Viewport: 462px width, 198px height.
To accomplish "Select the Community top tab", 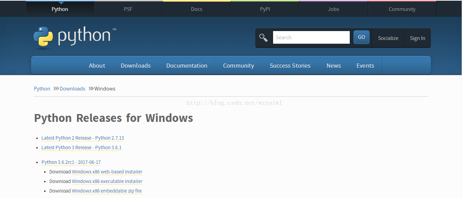I will tap(402, 9).
